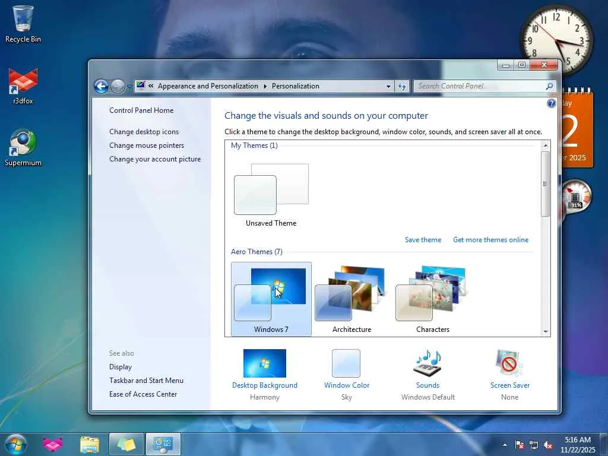Click Get more themes online link
This screenshot has width=608, height=456.
[490, 240]
